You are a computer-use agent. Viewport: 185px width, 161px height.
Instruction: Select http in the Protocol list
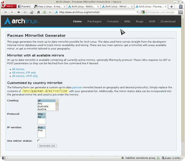(42, 114)
